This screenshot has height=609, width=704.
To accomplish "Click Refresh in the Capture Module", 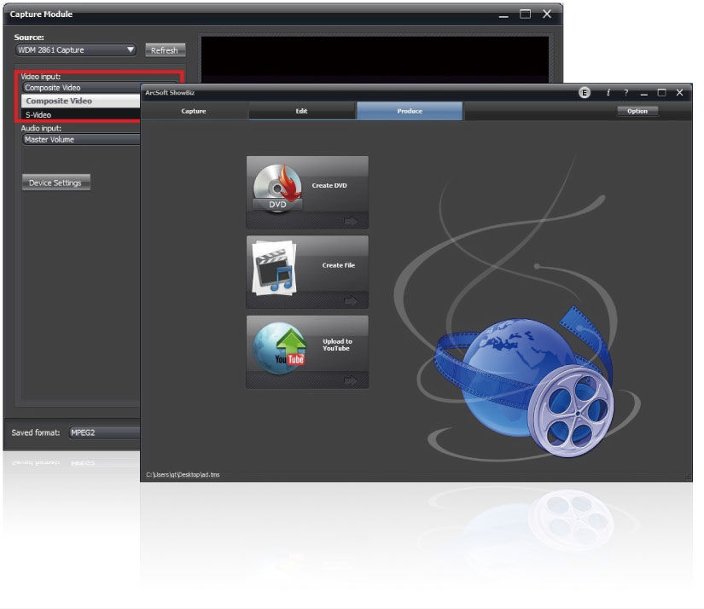I will (165, 50).
